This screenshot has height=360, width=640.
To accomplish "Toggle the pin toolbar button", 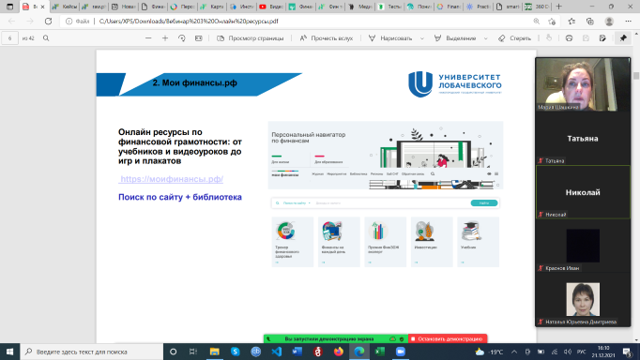I will (x=623, y=37).
